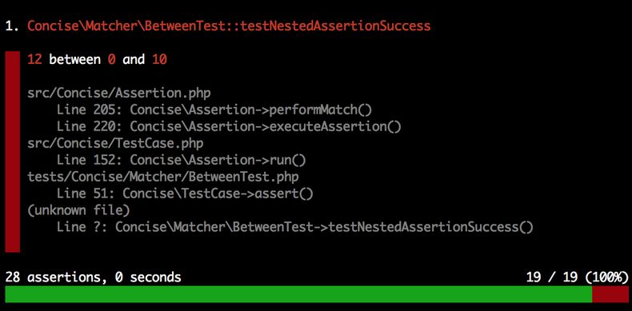
Task: Click Line 152 Assertion->run() stack entry
Action: click(x=182, y=161)
